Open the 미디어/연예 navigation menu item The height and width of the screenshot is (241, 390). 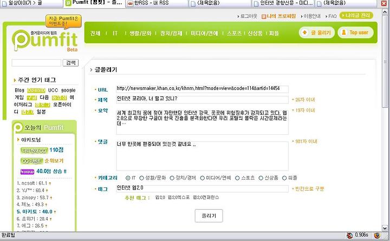(x=204, y=33)
